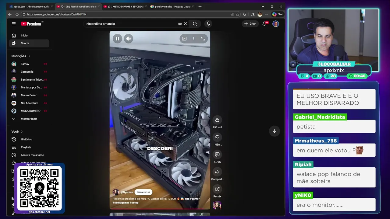Open the Short's three-dot options menu
390x219 pixels.
coord(194,39)
